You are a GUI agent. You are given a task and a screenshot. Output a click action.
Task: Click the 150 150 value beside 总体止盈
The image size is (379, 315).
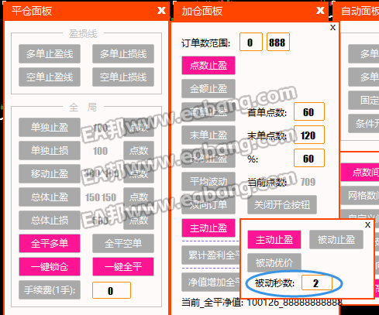[101, 197]
